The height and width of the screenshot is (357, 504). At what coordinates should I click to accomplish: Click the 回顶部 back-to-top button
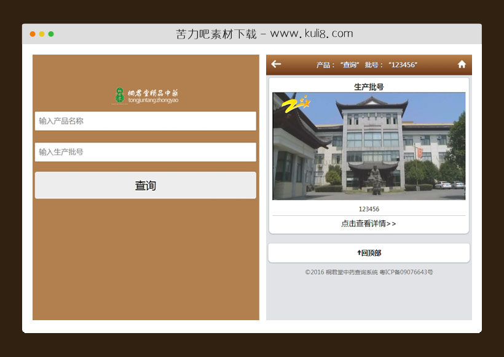tap(368, 252)
